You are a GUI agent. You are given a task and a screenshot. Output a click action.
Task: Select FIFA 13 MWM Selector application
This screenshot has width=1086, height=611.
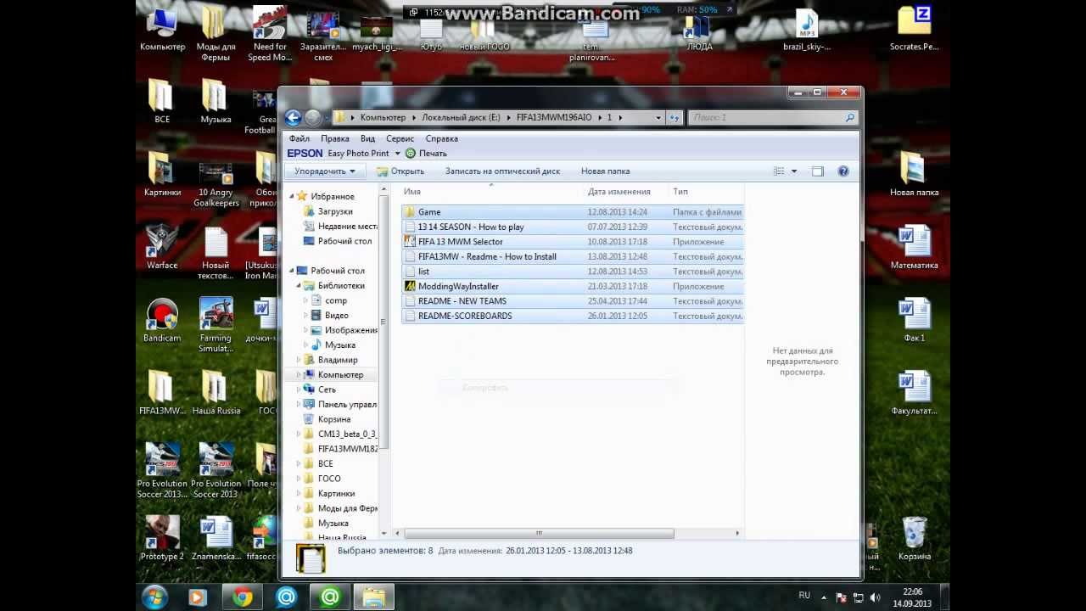click(x=460, y=242)
